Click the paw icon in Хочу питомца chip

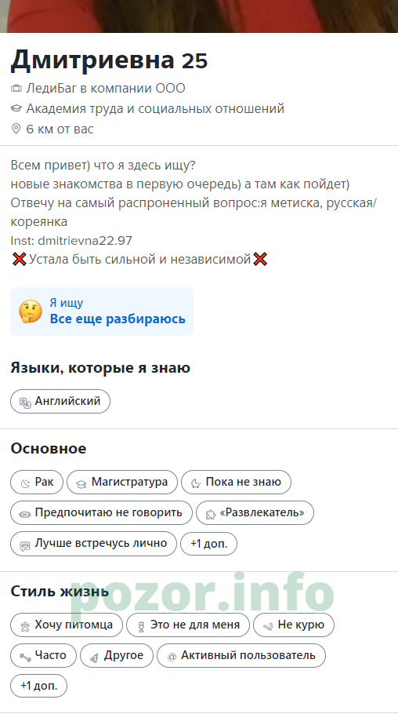pyautogui.click(x=25, y=625)
